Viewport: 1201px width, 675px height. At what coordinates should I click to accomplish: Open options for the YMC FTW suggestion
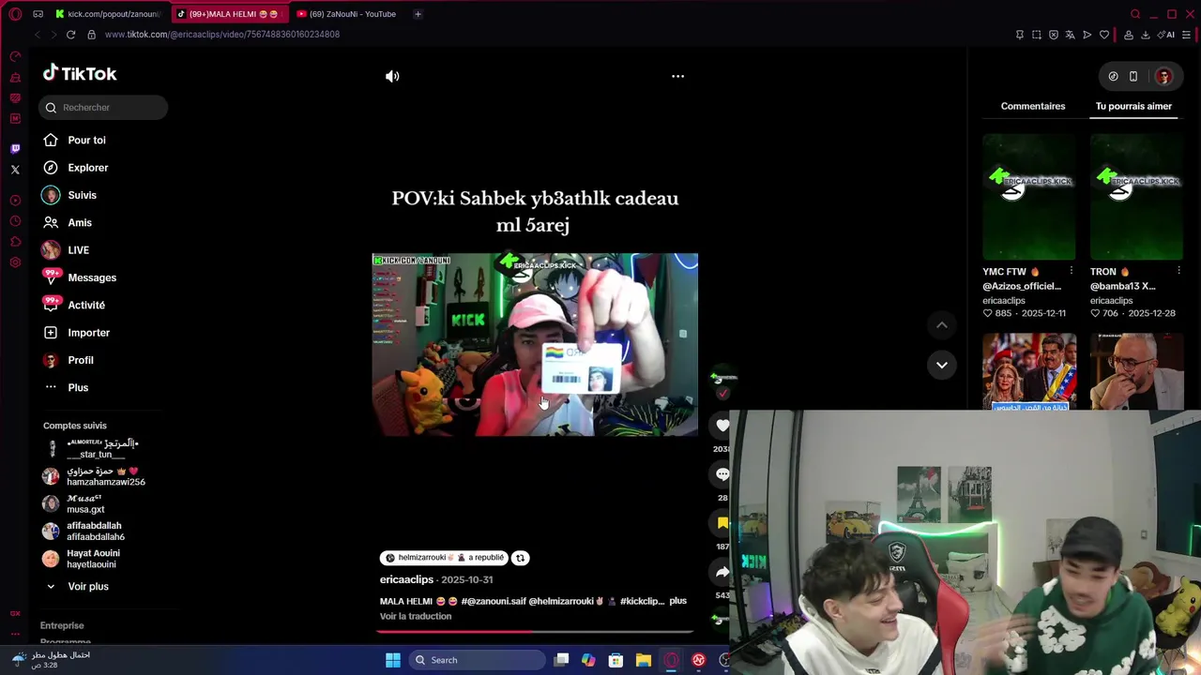pyautogui.click(x=1071, y=272)
